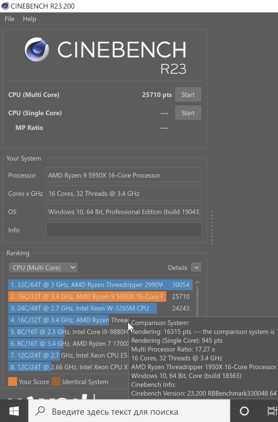278x422 pixels.
Task: Click the 24243 score value
Action: 181,308
